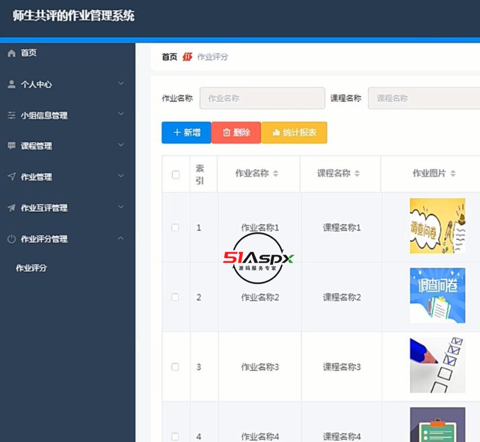The image size is (480, 442).
Task: Collapse the 作业评分管理 chevron
Action: (x=121, y=238)
